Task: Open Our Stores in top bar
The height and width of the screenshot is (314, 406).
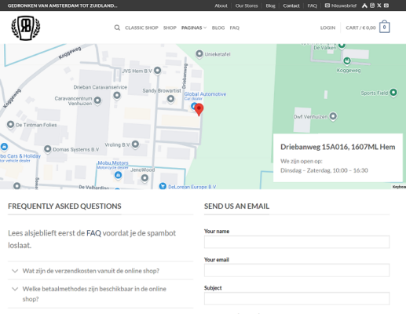Action: point(247,5)
